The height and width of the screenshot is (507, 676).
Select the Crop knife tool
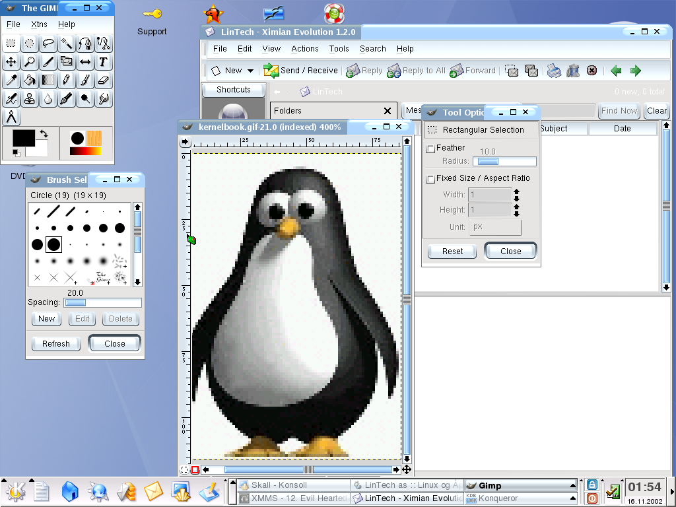[x=48, y=62]
